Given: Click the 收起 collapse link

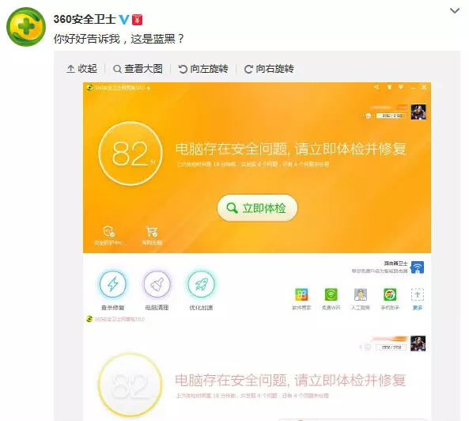Looking at the screenshot, I should point(81,69).
